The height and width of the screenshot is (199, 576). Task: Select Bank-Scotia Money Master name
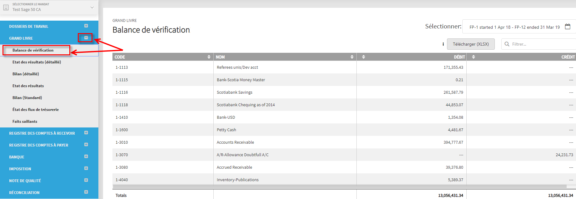tap(241, 80)
